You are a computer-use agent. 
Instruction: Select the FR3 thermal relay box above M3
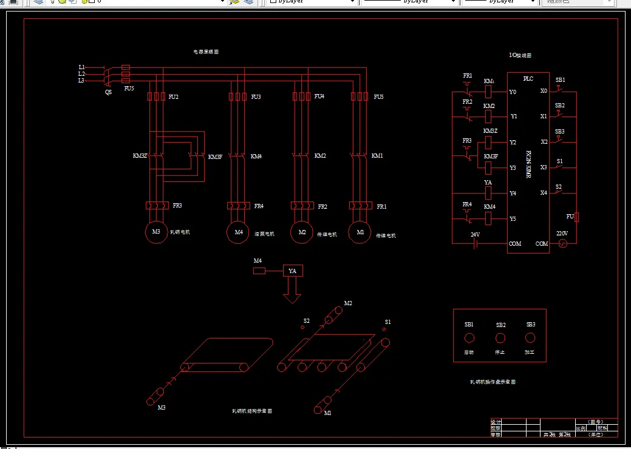(157, 206)
